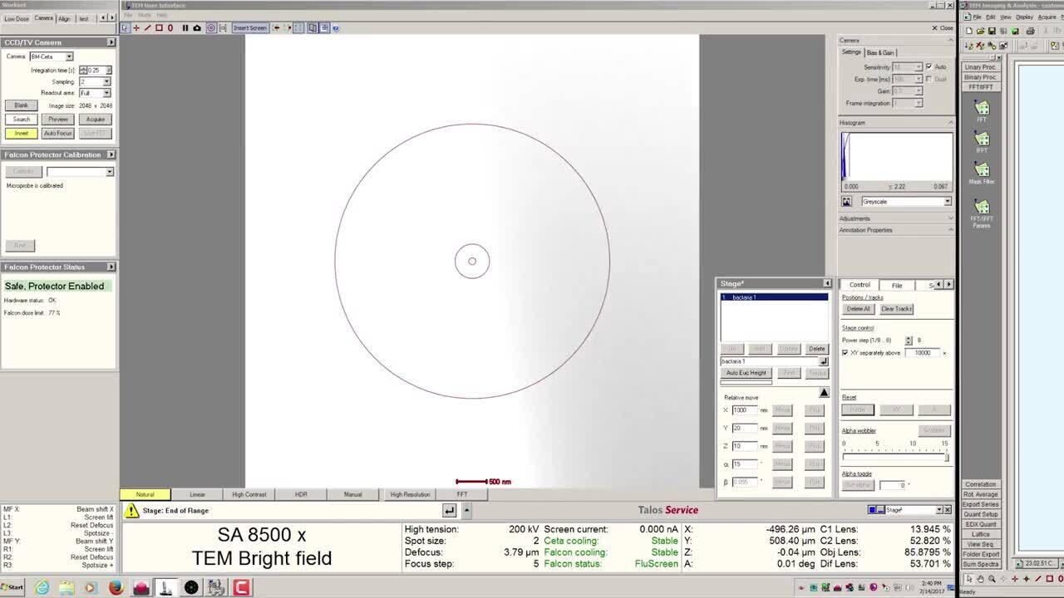Click the Auto Euc Height button
This screenshot has height=598, width=1064.
click(746, 373)
